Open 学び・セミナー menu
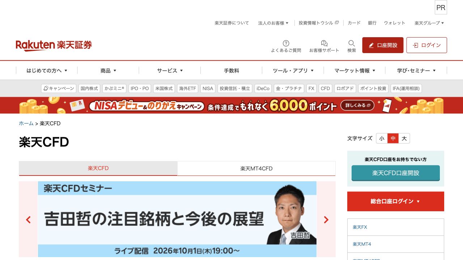Viewport: 463px width, 260px height. [416, 70]
